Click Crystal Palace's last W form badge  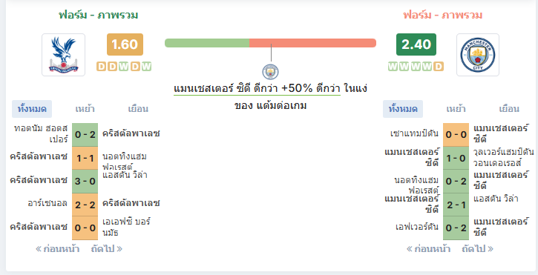[146, 67]
